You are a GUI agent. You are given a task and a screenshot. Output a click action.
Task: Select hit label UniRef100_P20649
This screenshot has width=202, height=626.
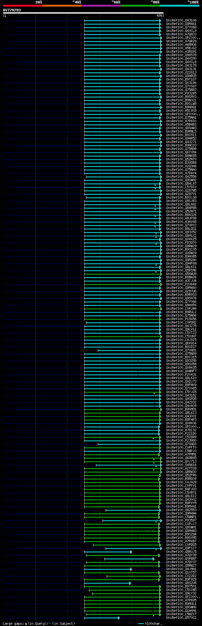click(181, 284)
